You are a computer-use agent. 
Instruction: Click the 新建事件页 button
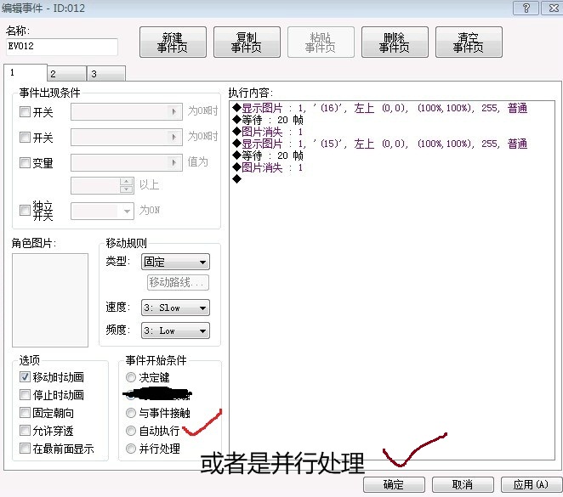173,42
